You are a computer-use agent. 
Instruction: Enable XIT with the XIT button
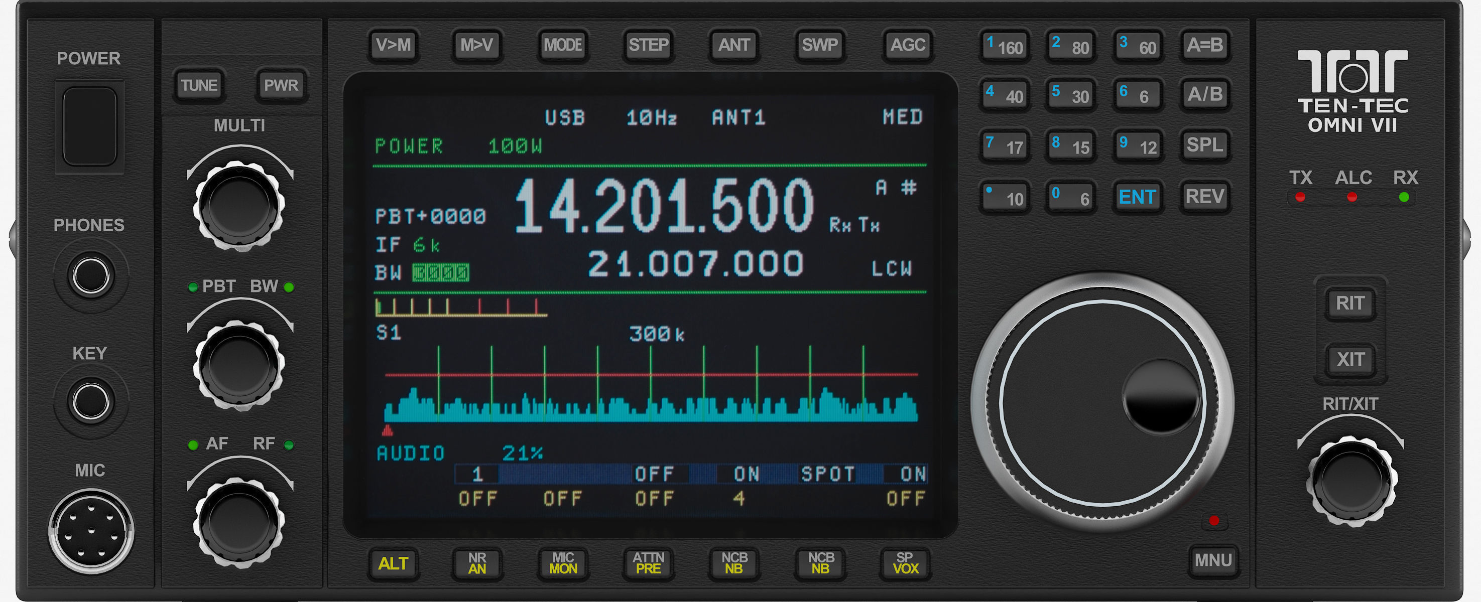[x=1350, y=359]
